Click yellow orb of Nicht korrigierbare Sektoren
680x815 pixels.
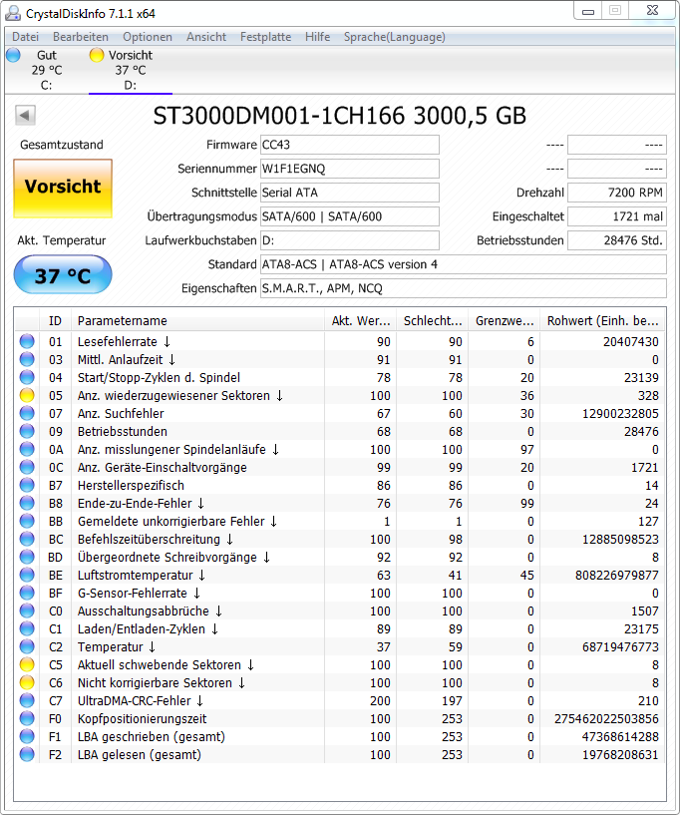(27, 682)
